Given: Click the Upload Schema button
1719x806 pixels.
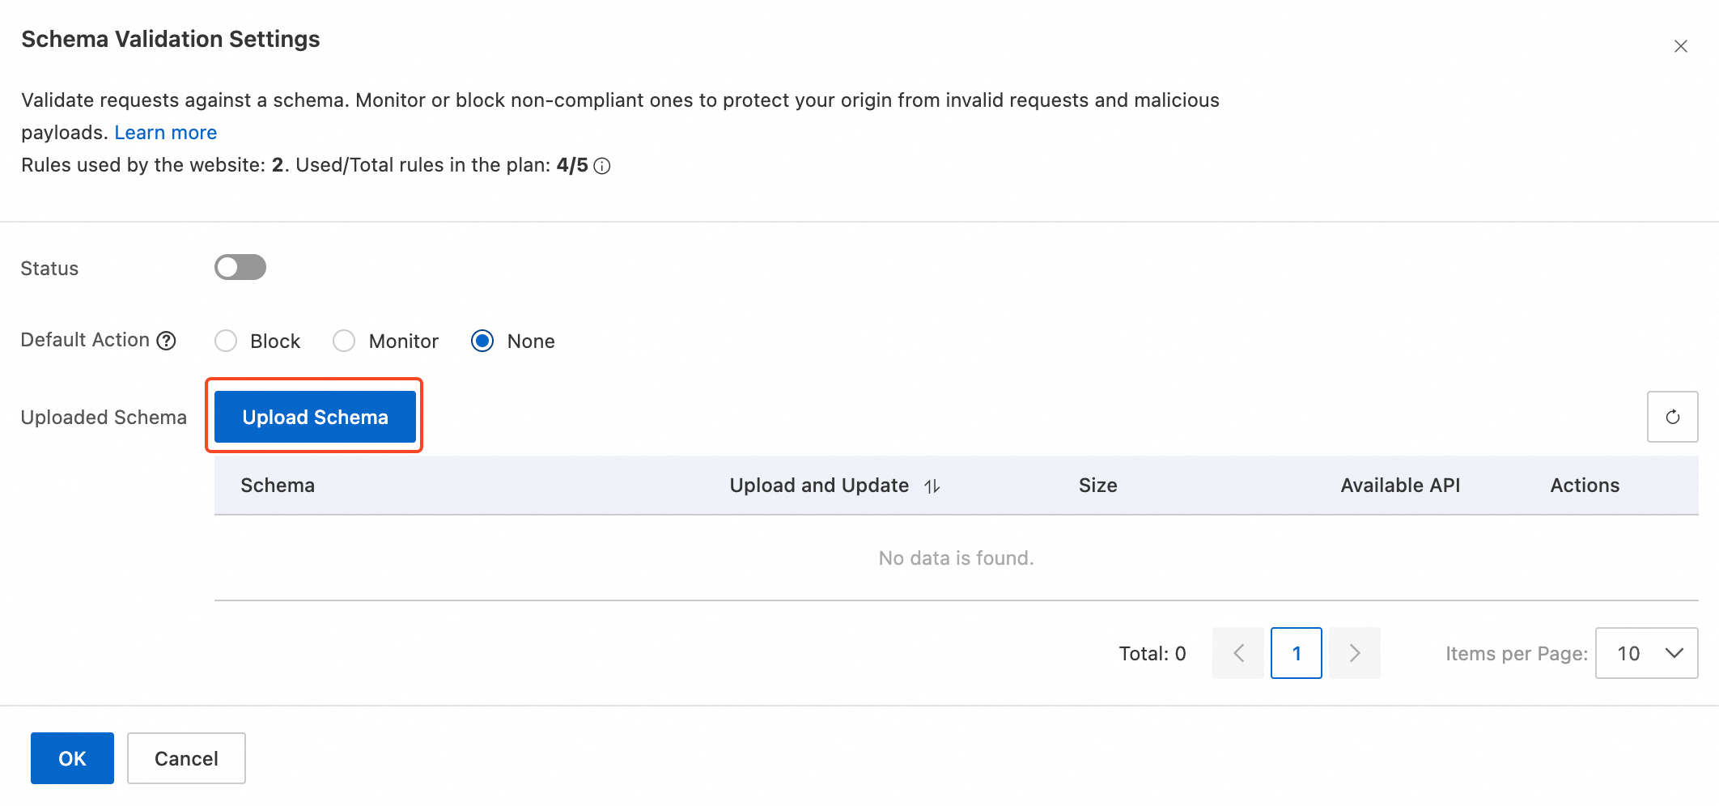Looking at the screenshot, I should pos(315,417).
